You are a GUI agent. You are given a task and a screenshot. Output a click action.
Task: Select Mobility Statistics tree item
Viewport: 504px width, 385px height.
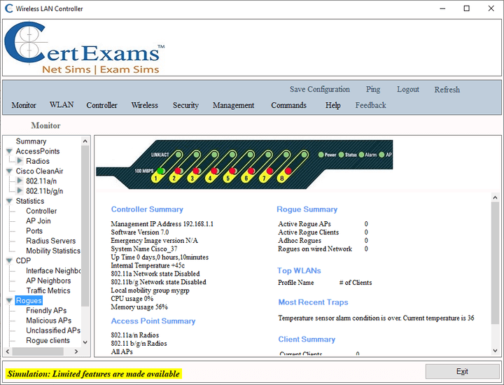[53, 251]
